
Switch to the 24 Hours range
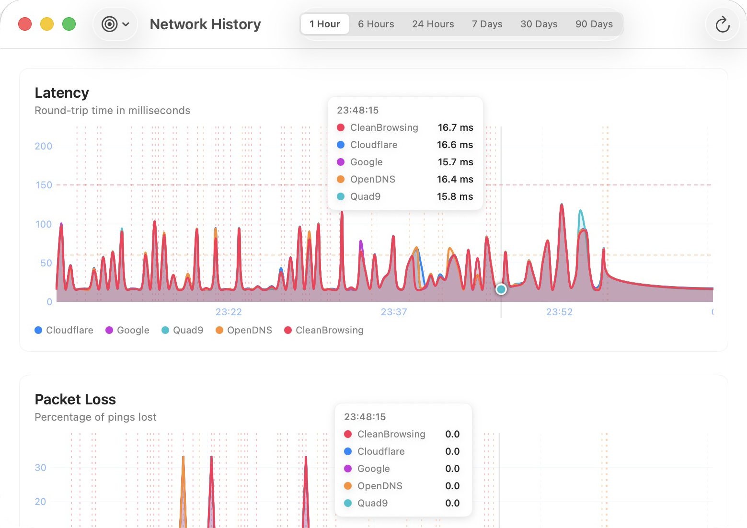pos(433,24)
